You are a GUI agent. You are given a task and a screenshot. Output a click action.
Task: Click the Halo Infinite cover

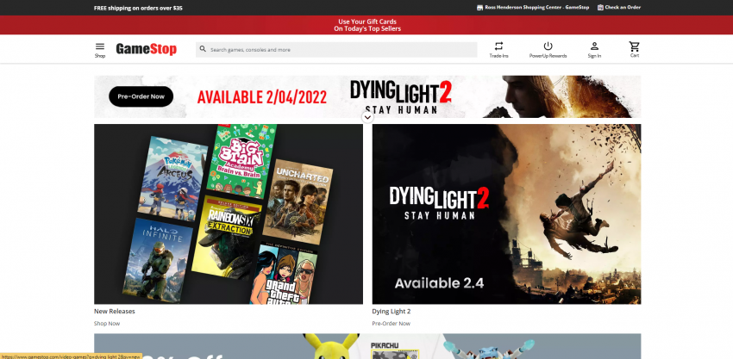click(x=158, y=261)
